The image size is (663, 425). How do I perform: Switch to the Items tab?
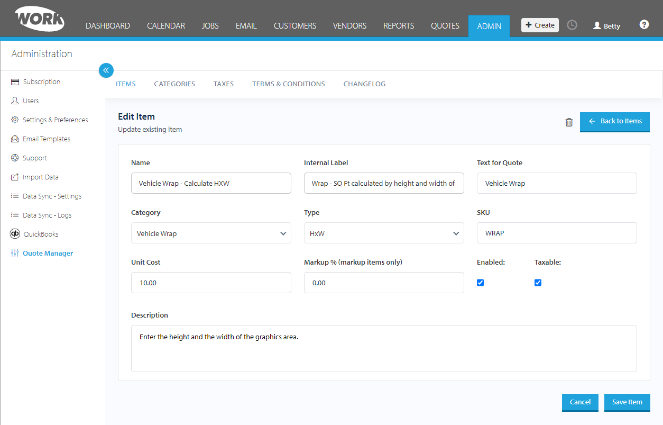(x=126, y=84)
